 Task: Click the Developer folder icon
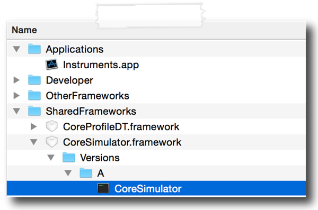(x=34, y=80)
